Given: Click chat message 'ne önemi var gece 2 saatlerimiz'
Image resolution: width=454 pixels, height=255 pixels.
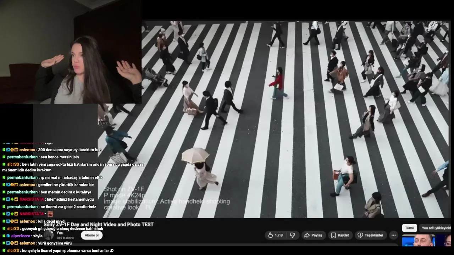Looking at the screenshot, I should point(68,207).
